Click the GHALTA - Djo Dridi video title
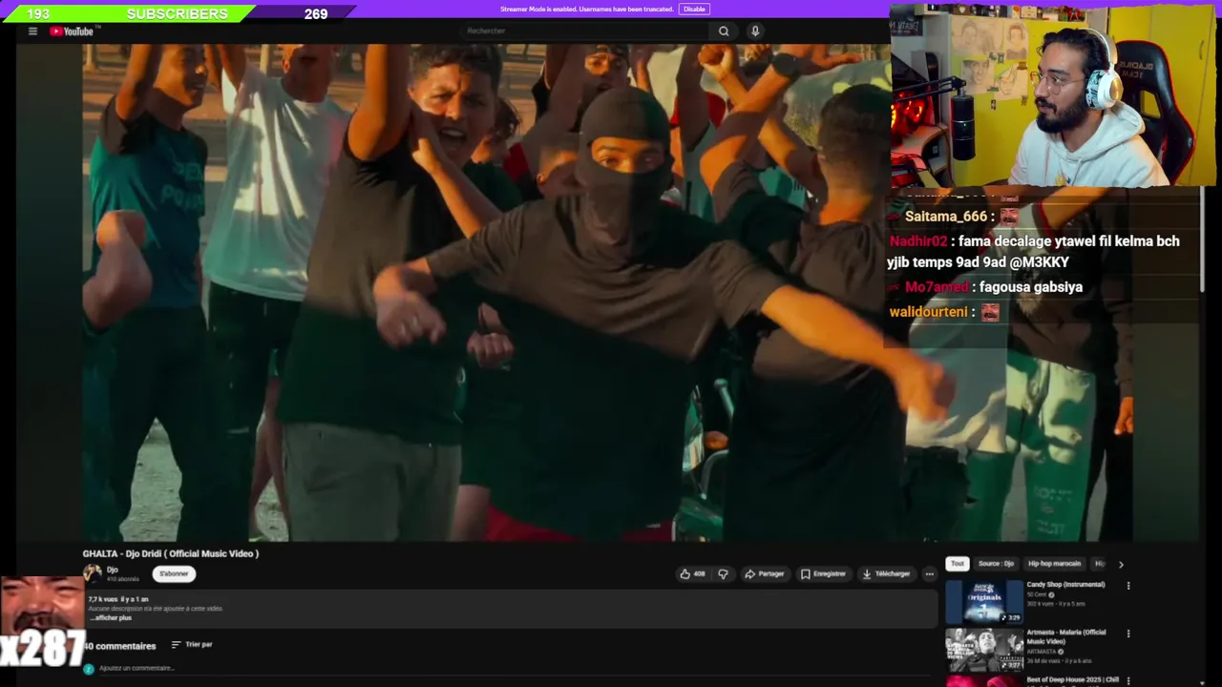This screenshot has height=687, width=1222. [x=171, y=553]
